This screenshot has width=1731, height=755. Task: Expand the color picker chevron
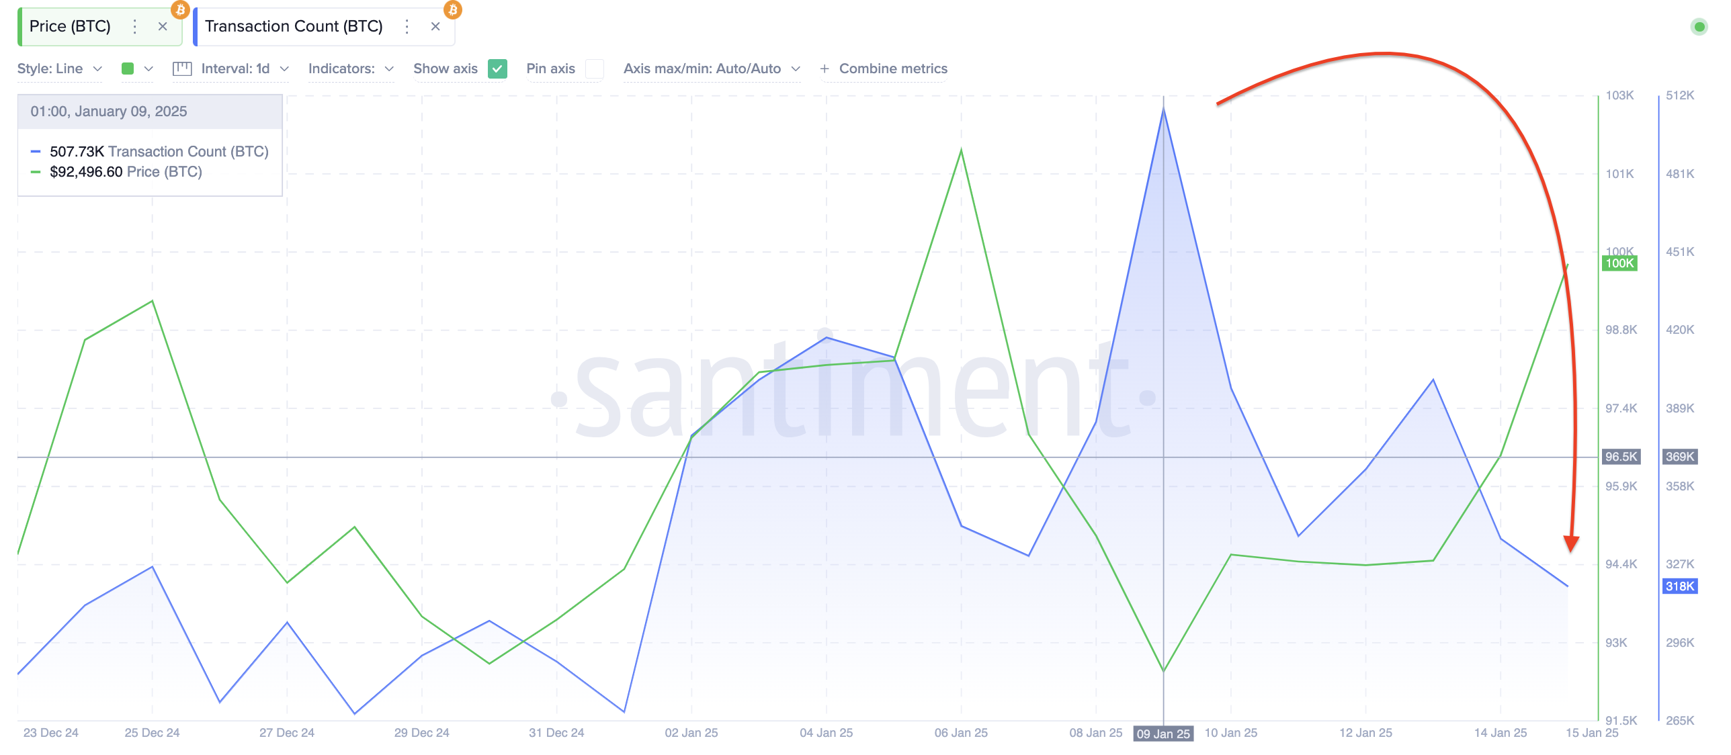tap(149, 69)
